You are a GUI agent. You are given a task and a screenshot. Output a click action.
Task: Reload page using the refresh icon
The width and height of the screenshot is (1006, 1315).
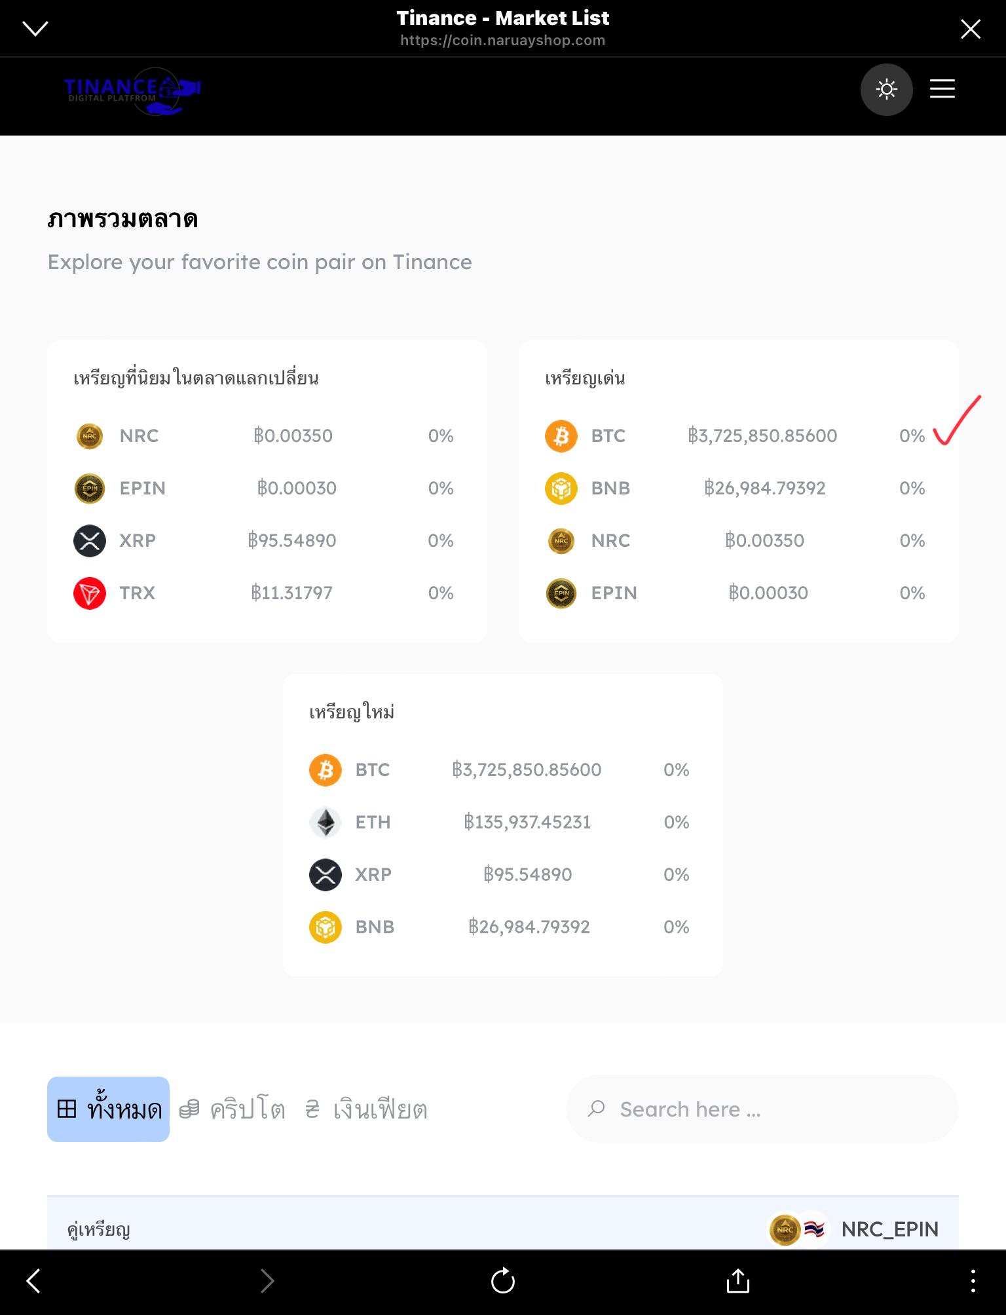503,1281
